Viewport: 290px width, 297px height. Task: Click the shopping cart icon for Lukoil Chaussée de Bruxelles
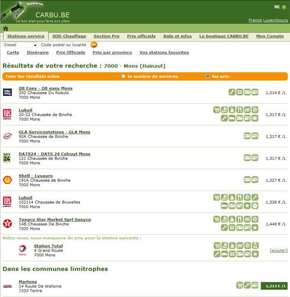point(217,198)
